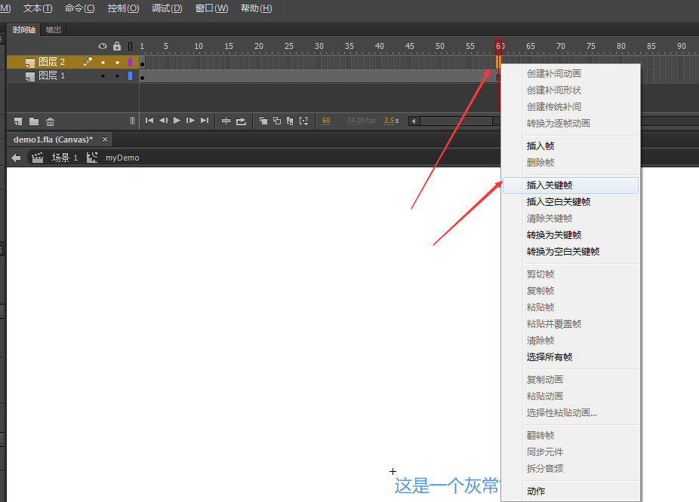This screenshot has width=699, height=502.
Task: Click the outline all layers header icon
Action: tap(130, 46)
